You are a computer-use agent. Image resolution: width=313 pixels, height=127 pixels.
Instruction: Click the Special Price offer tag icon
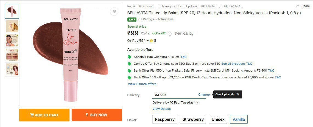coord(129,57)
